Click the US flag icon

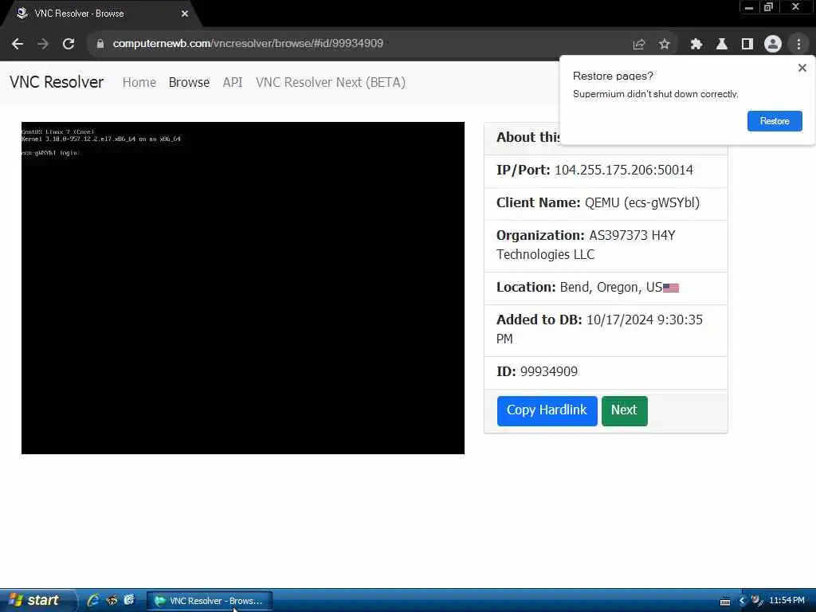[x=671, y=288]
